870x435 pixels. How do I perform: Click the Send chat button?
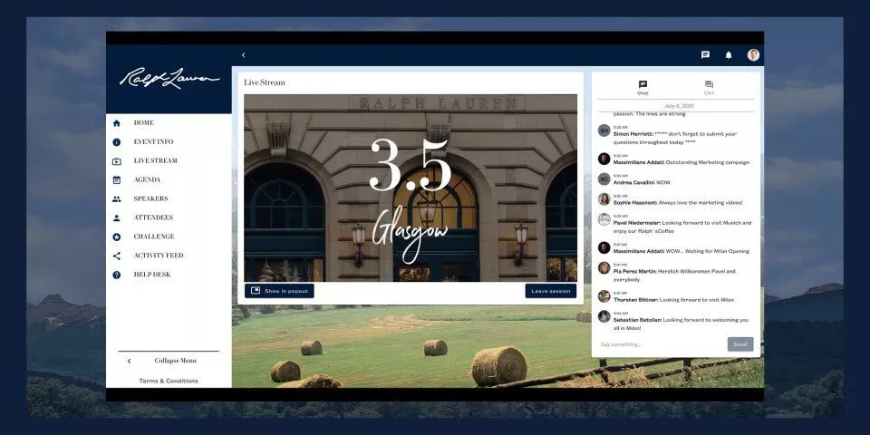[740, 344]
